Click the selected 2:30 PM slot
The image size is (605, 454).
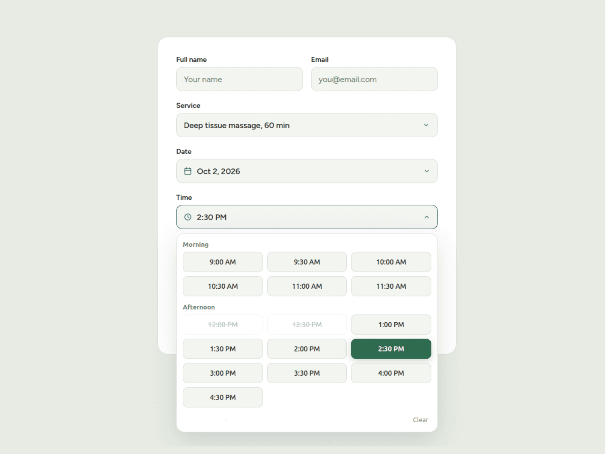(x=391, y=349)
